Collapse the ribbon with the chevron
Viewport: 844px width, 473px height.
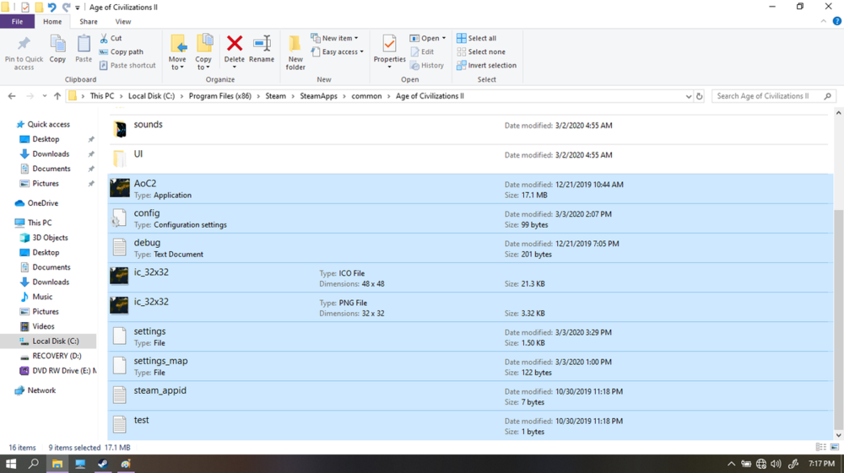823,22
